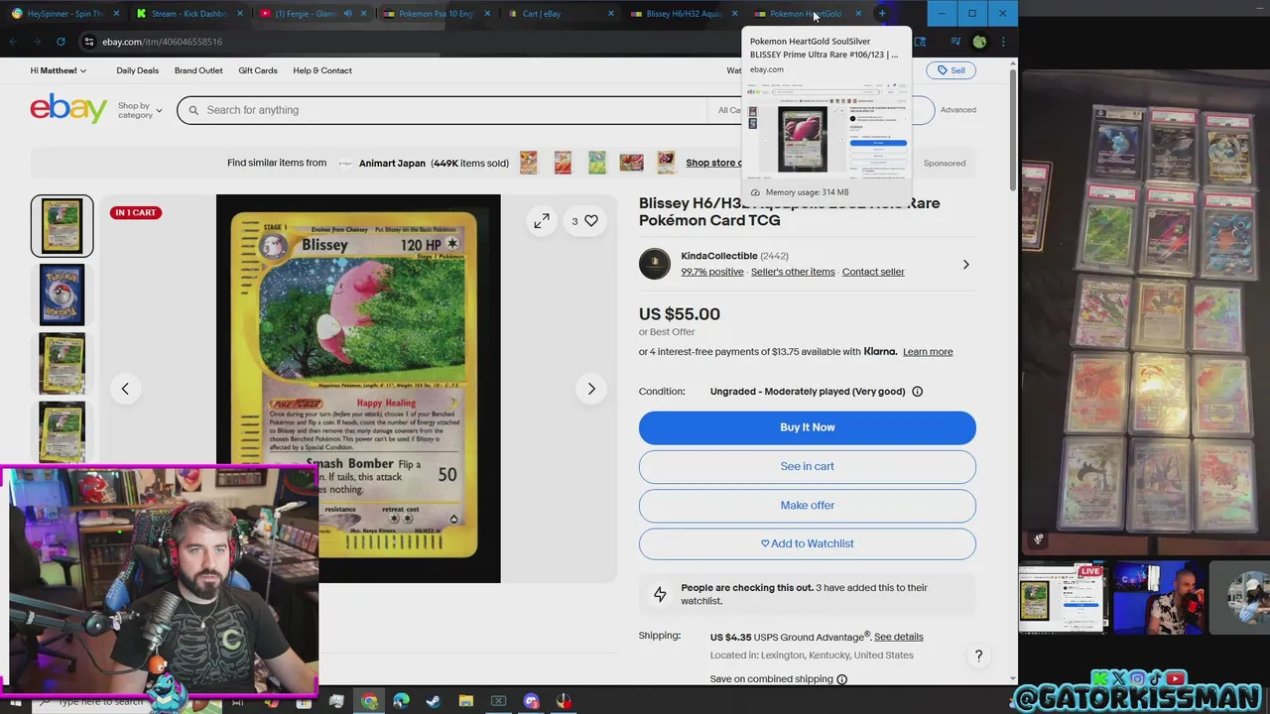Expand the Hi Matthew account dropdown

(x=59, y=70)
